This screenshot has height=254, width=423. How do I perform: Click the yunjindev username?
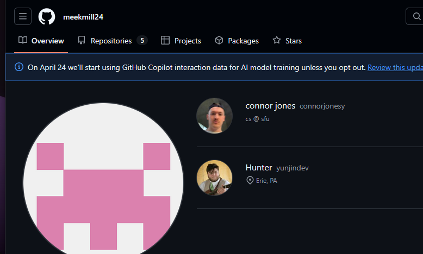point(293,168)
